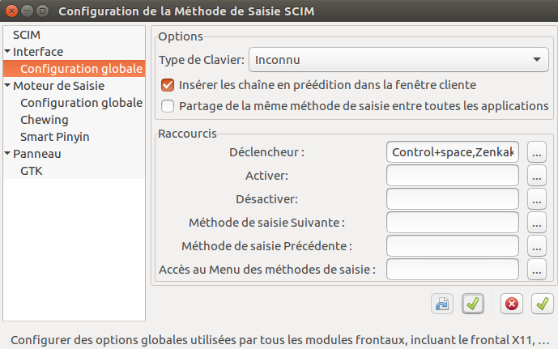Select Moteur de Saisie in the tree
Screen dimensions: 558x349
(59, 86)
